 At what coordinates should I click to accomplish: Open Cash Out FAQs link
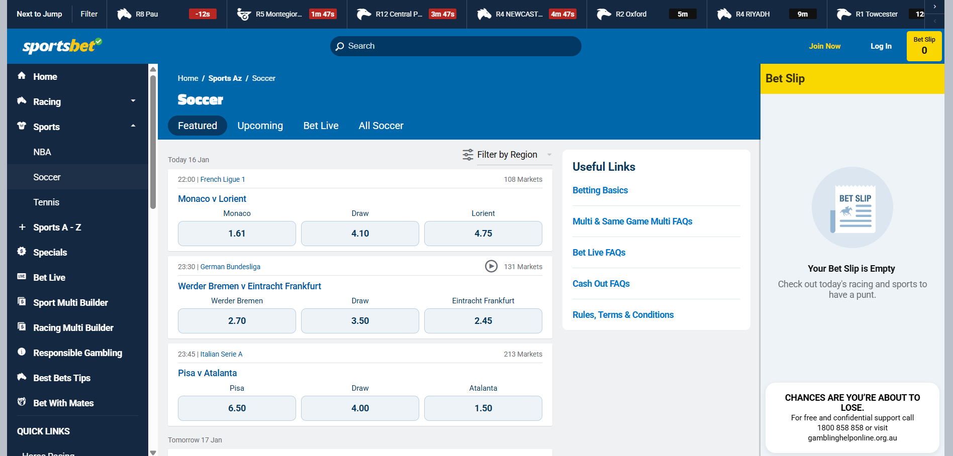click(x=601, y=284)
